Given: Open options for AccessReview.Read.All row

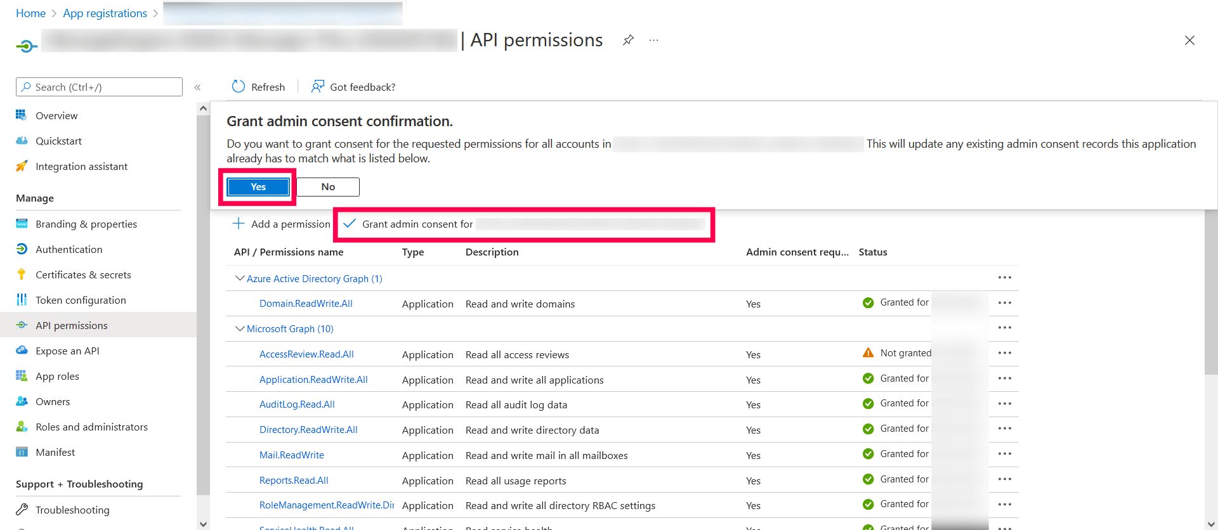Looking at the screenshot, I should [1004, 353].
